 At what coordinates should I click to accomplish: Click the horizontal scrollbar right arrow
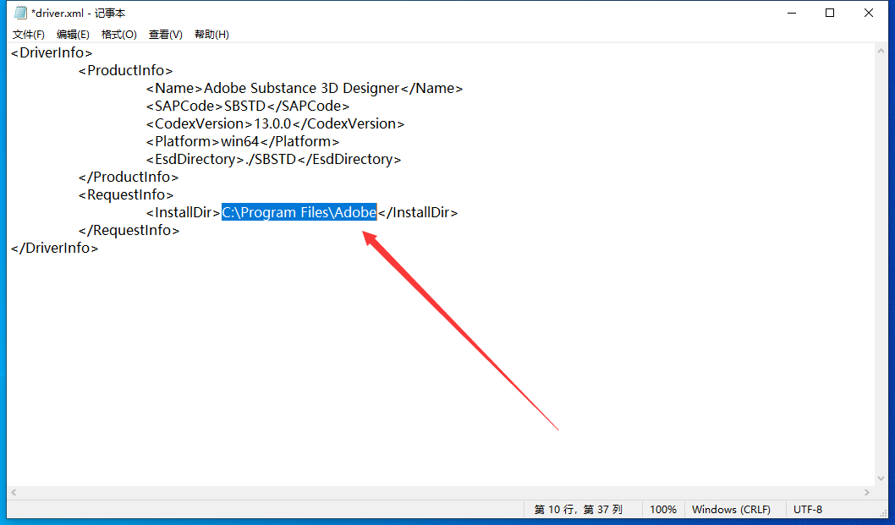tap(867, 492)
